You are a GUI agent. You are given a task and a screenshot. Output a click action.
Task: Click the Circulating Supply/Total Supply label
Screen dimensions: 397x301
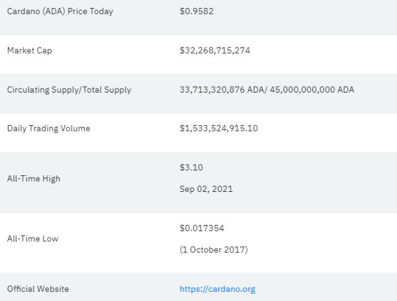coord(69,89)
